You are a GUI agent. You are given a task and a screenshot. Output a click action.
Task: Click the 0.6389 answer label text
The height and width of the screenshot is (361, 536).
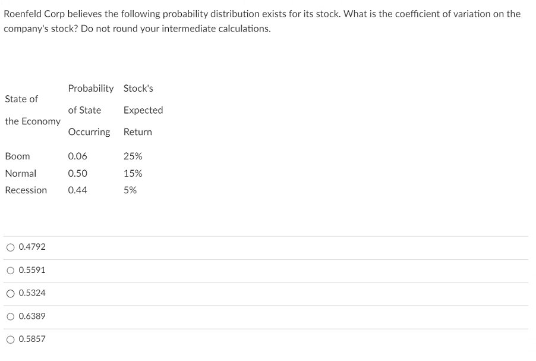(31, 316)
